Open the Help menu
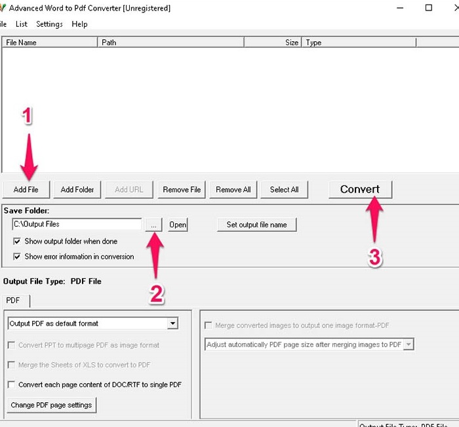The height and width of the screenshot is (427, 459). click(79, 24)
